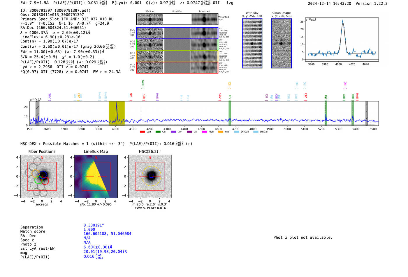Open the Lineflux Map panel
This screenshot has width=408, height=277.
[96, 176]
